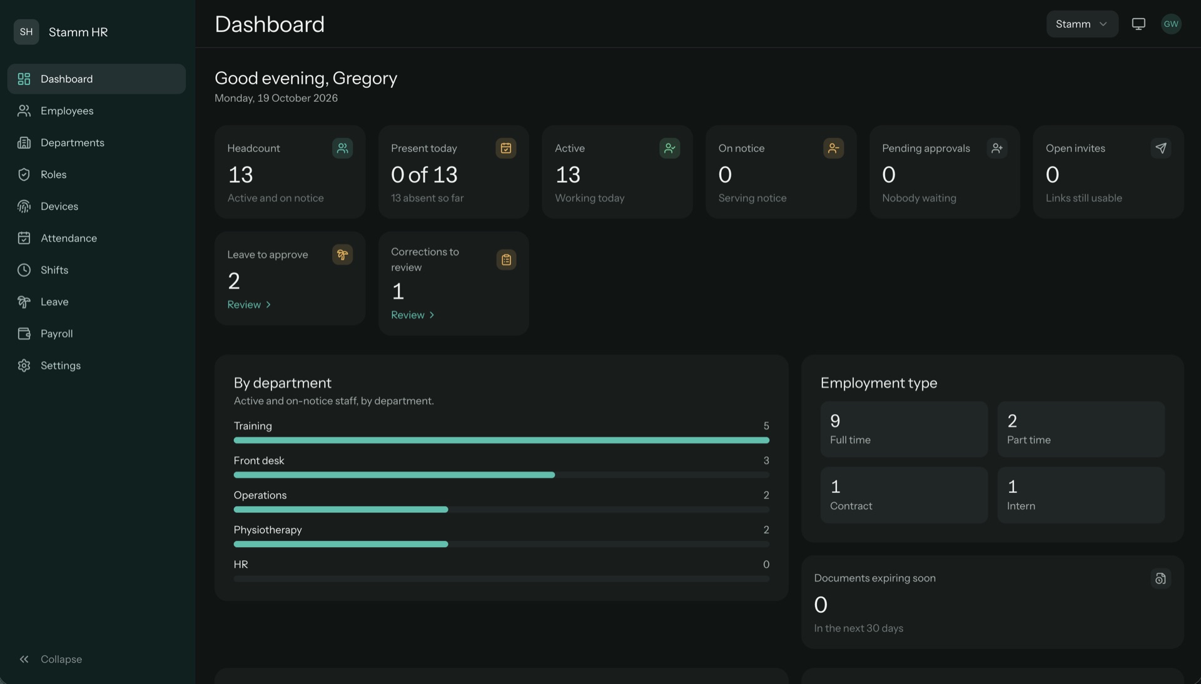Click the Leave to approve palm icon
Image resolution: width=1201 pixels, height=684 pixels.
(342, 254)
